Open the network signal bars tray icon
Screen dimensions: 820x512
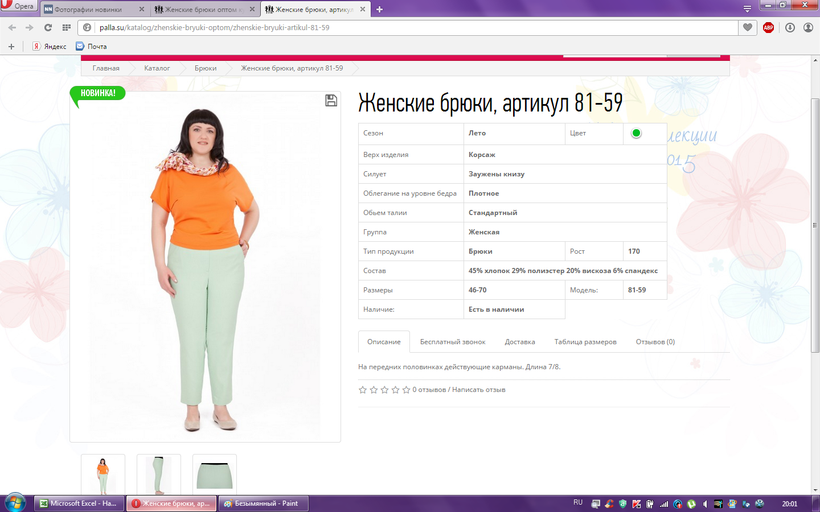[664, 503]
